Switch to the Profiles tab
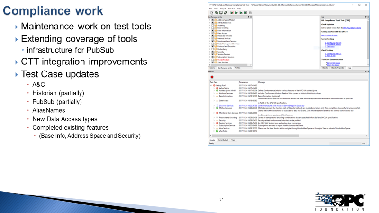379x213 pixels. (238, 68)
